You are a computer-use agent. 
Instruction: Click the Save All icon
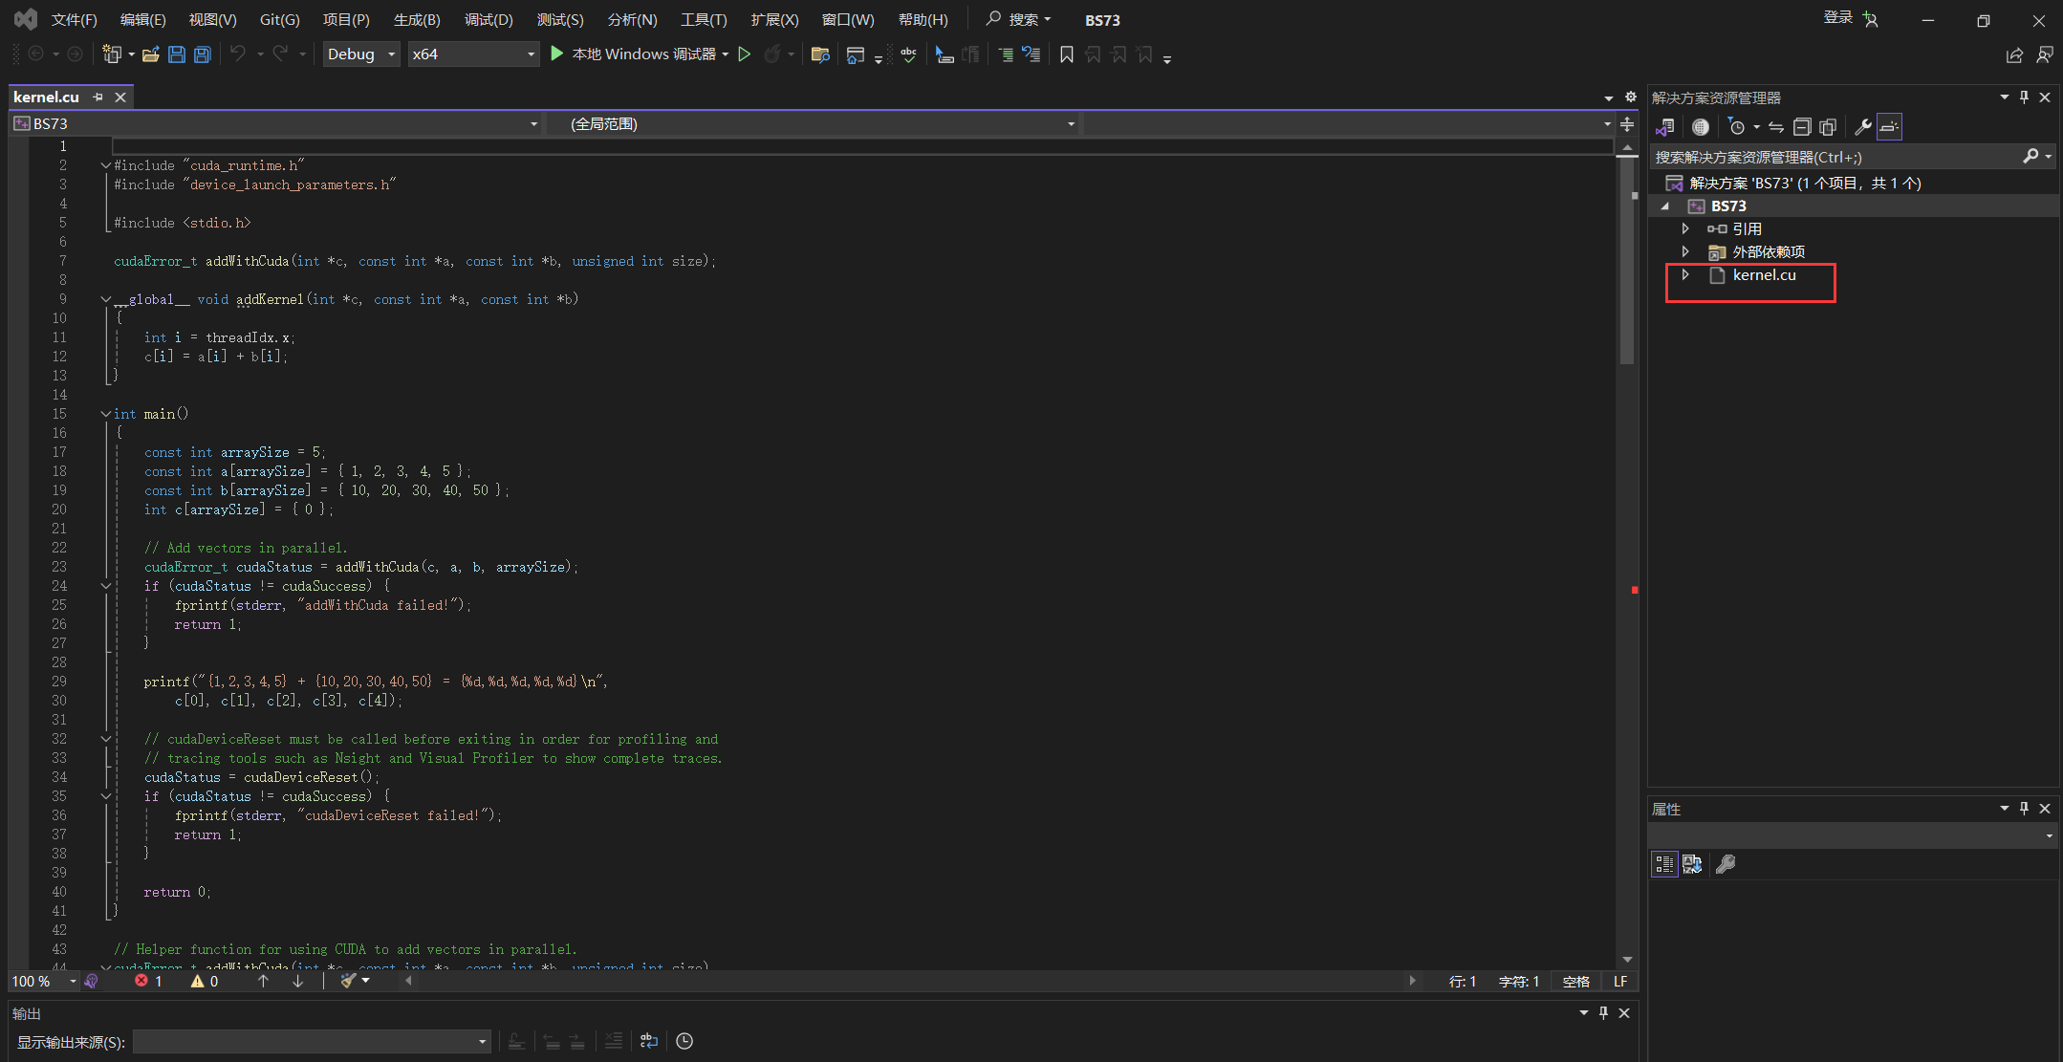pyautogui.click(x=201, y=54)
